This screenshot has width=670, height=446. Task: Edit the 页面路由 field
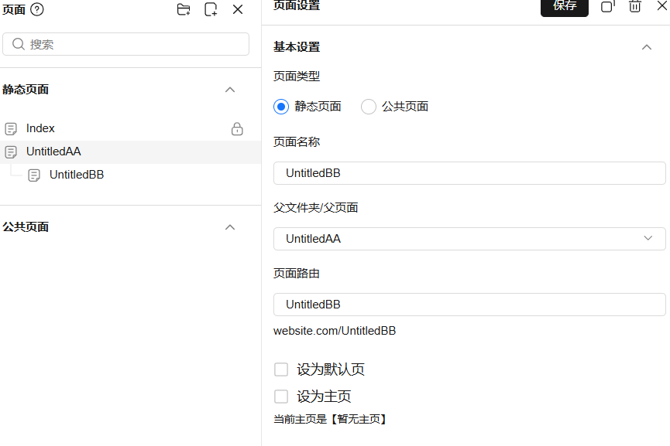click(x=469, y=305)
